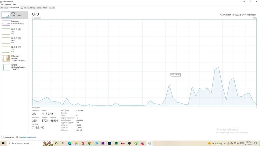This screenshot has height=146, width=260.
Task: Switch to the Details tab
Action: [45, 8]
